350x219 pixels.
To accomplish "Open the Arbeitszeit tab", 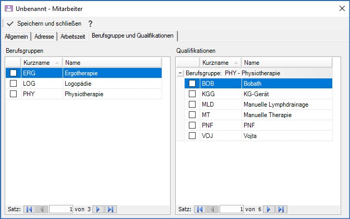I will click(73, 37).
